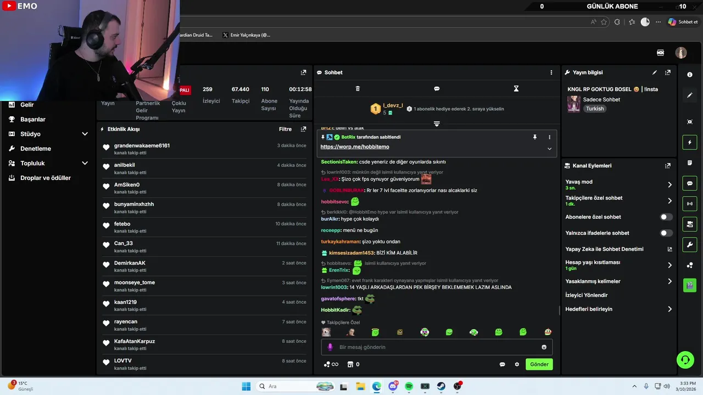The width and height of the screenshot is (703, 395).
Task: Open Windows Start menu on taskbar
Action: pyautogui.click(x=246, y=386)
